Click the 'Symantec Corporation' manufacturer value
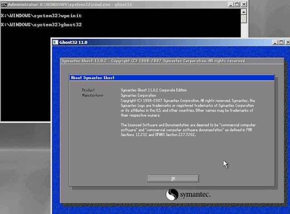 point(138,96)
